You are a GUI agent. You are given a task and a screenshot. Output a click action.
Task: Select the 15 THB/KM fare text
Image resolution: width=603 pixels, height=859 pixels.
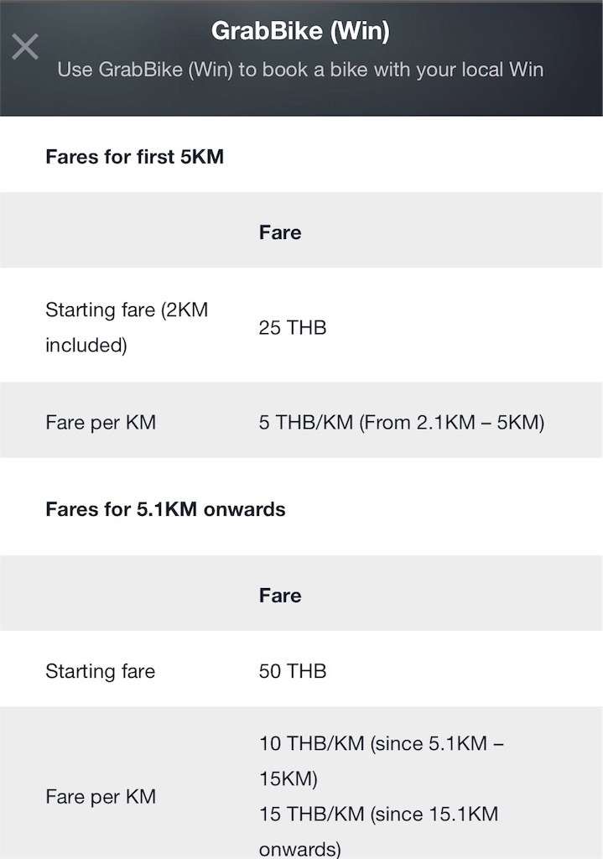[x=378, y=831]
